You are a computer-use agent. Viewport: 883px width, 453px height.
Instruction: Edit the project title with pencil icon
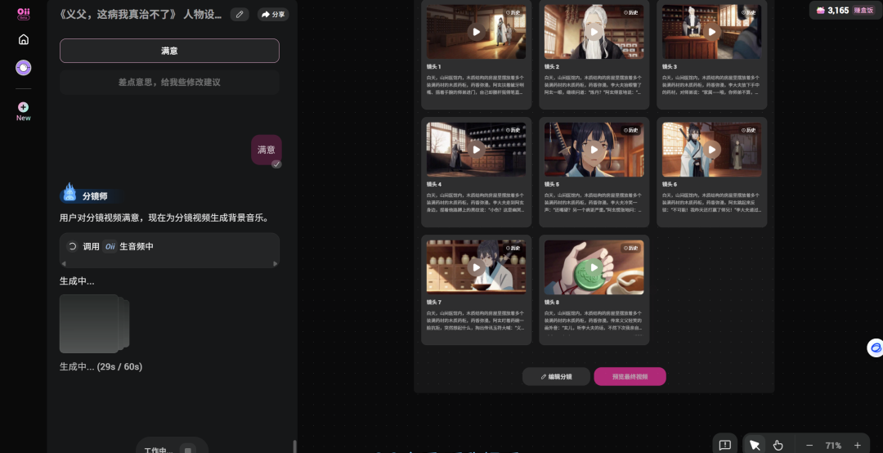tap(240, 14)
